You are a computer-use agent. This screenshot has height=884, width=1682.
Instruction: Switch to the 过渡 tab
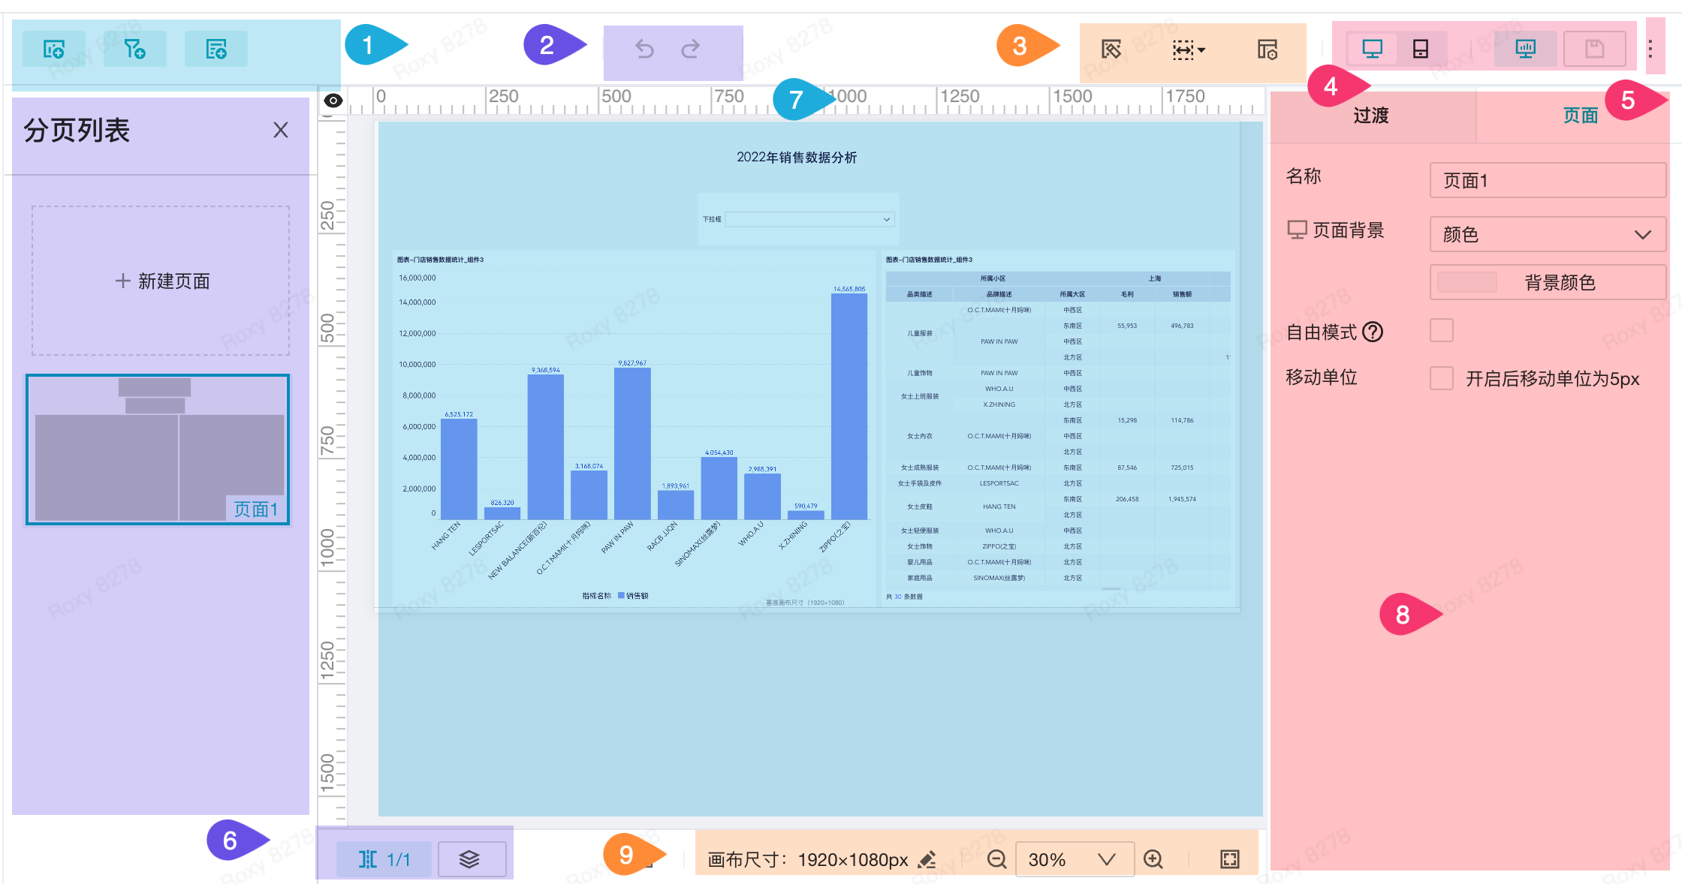click(1371, 116)
